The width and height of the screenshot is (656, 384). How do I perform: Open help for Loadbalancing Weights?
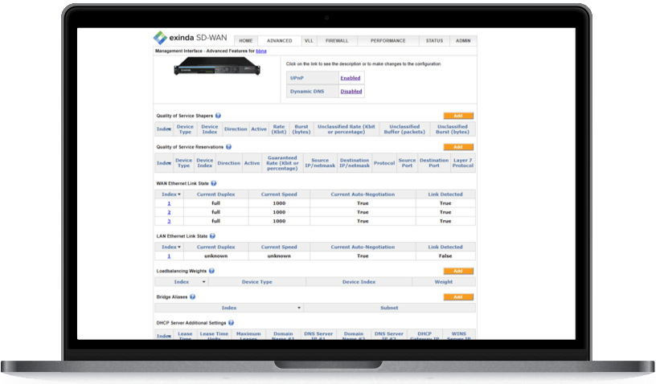coord(211,272)
